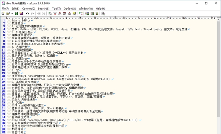Viewport: 221px width, 134px height.
Task: Minimize the sakura window
Action: [197, 3]
